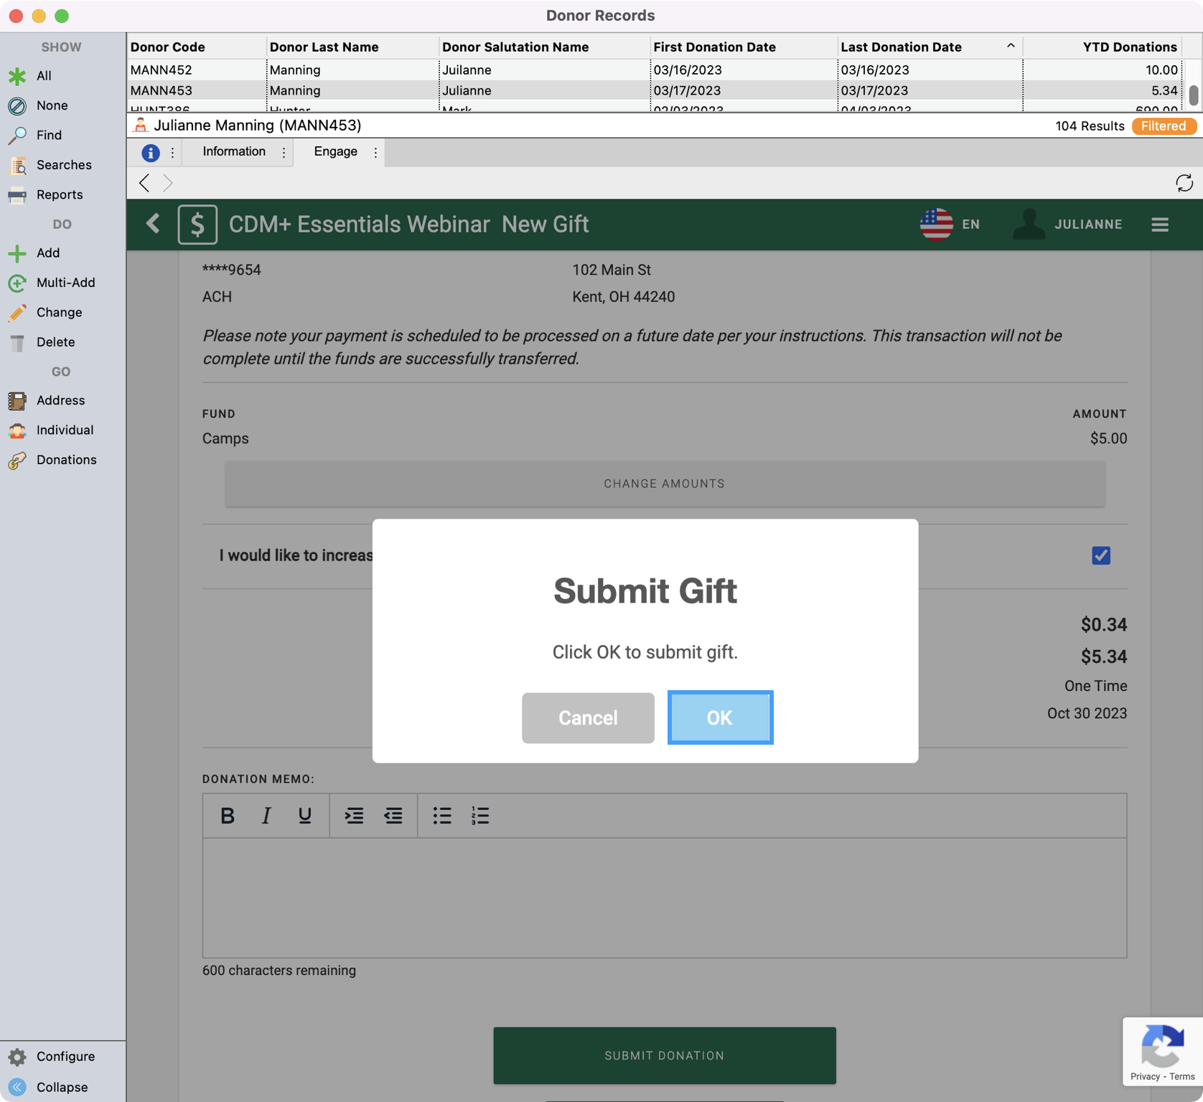Uncheck the increase gift checkbox
Viewport: 1203px width, 1102px height.
click(1100, 555)
